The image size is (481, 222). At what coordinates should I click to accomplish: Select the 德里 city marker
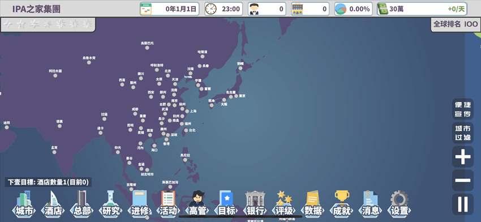[x=59, y=126]
